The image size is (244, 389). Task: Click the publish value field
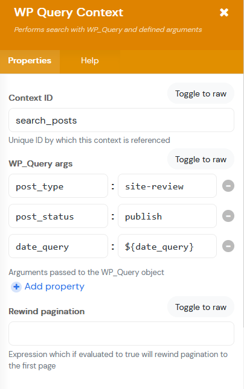click(167, 216)
